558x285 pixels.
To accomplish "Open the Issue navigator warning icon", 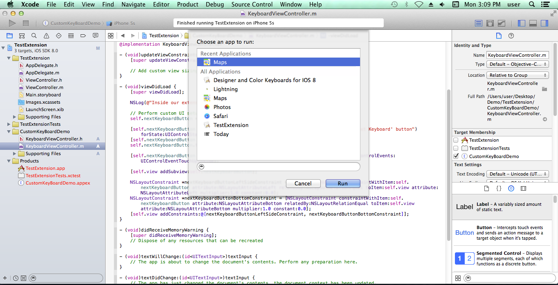I will pos(46,36).
